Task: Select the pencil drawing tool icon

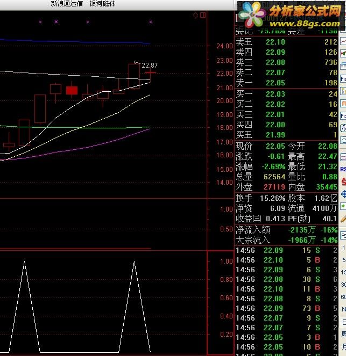Action: tap(343, 219)
